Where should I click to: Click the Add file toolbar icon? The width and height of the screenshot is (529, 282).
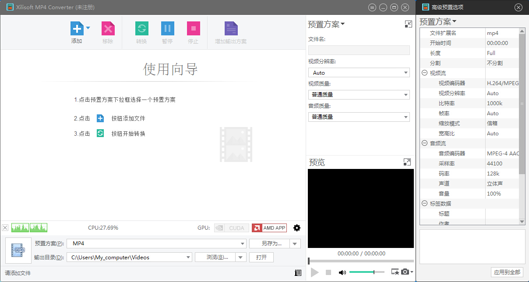[x=77, y=29]
